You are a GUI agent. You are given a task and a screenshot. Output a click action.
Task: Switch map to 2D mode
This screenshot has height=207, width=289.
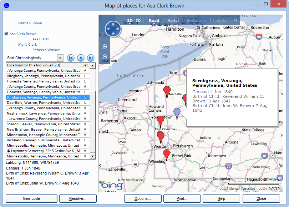click(130, 20)
